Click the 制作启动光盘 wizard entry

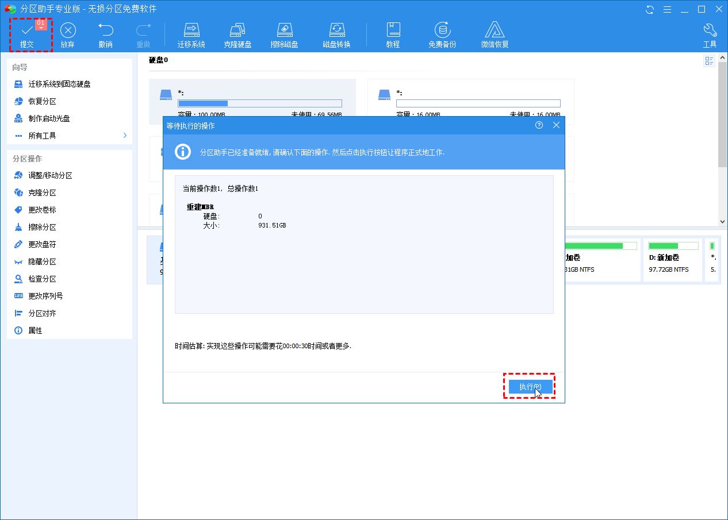click(49, 118)
